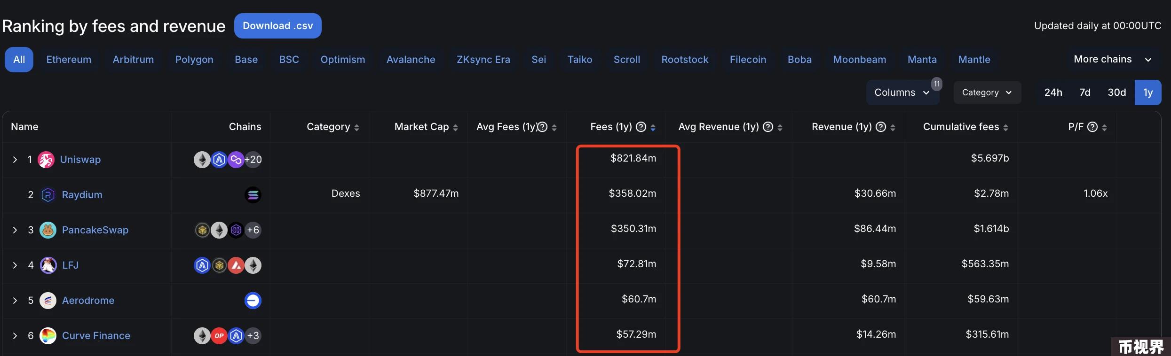Click the Raydium protocol logo icon
Image resolution: width=1171 pixels, height=356 pixels.
click(48, 195)
